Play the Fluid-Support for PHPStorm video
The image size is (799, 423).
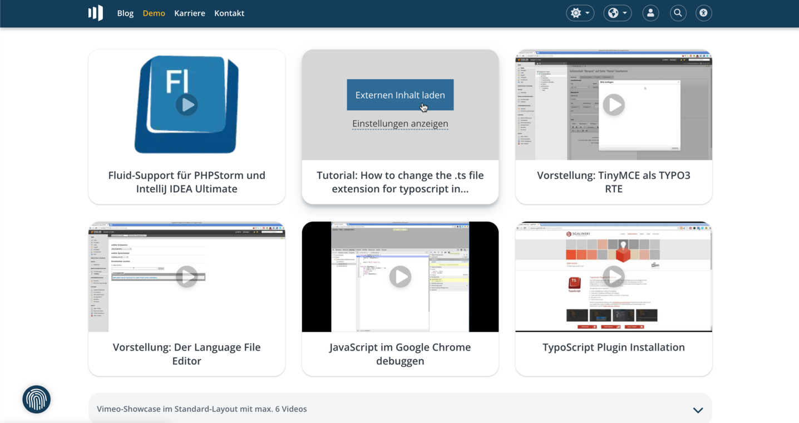tap(186, 105)
